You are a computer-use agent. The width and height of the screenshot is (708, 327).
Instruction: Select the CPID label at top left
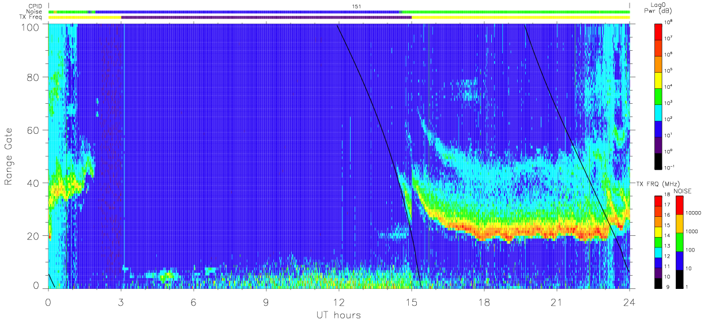click(x=35, y=7)
